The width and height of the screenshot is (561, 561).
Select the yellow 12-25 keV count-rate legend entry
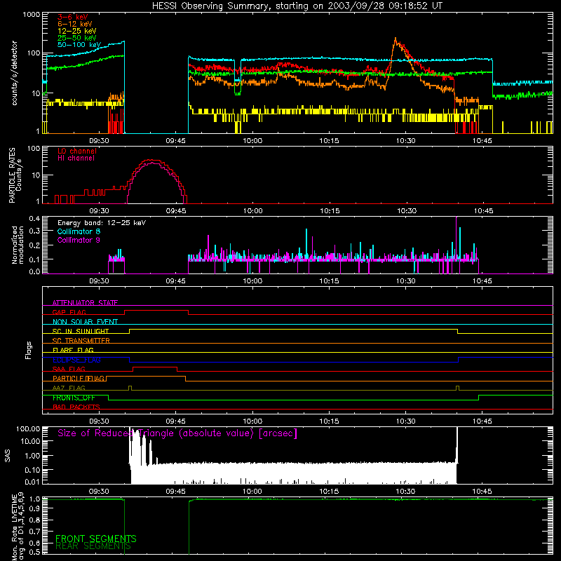coord(77,31)
